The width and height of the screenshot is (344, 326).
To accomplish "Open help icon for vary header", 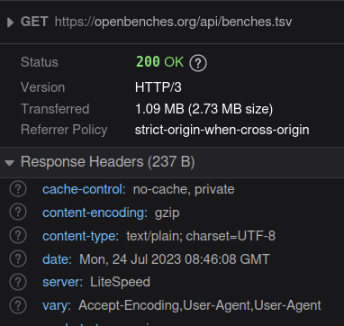I will coord(18,305).
